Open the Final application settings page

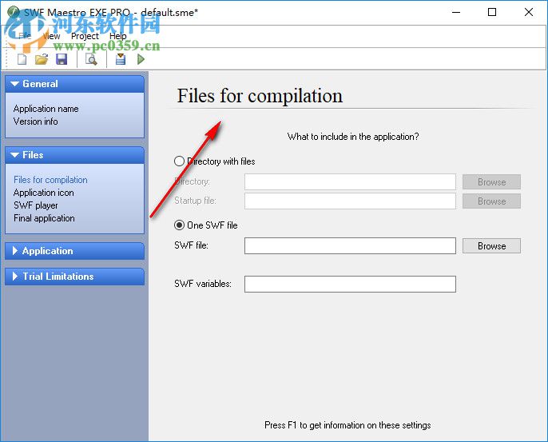click(x=44, y=218)
